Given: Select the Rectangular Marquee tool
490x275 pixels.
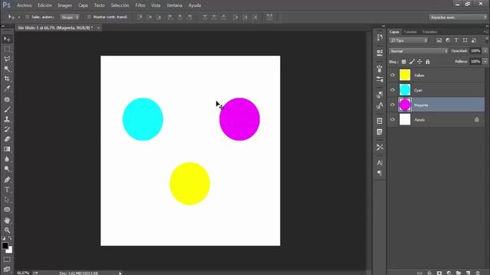Looking at the screenshot, I should [x=7, y=49].
